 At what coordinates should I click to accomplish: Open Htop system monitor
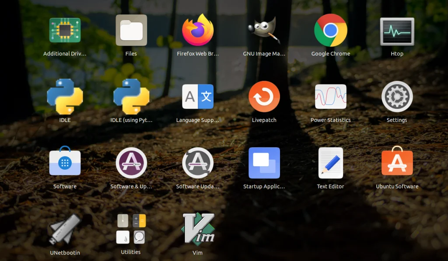[397, 31]
